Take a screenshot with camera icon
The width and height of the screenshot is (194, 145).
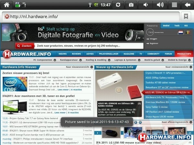click(x=131, y=5)
